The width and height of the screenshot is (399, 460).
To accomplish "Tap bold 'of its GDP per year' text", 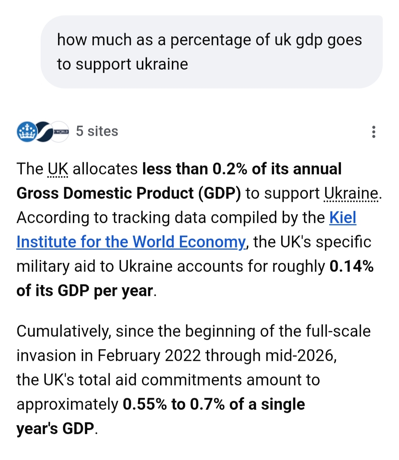I will point(85,291).
